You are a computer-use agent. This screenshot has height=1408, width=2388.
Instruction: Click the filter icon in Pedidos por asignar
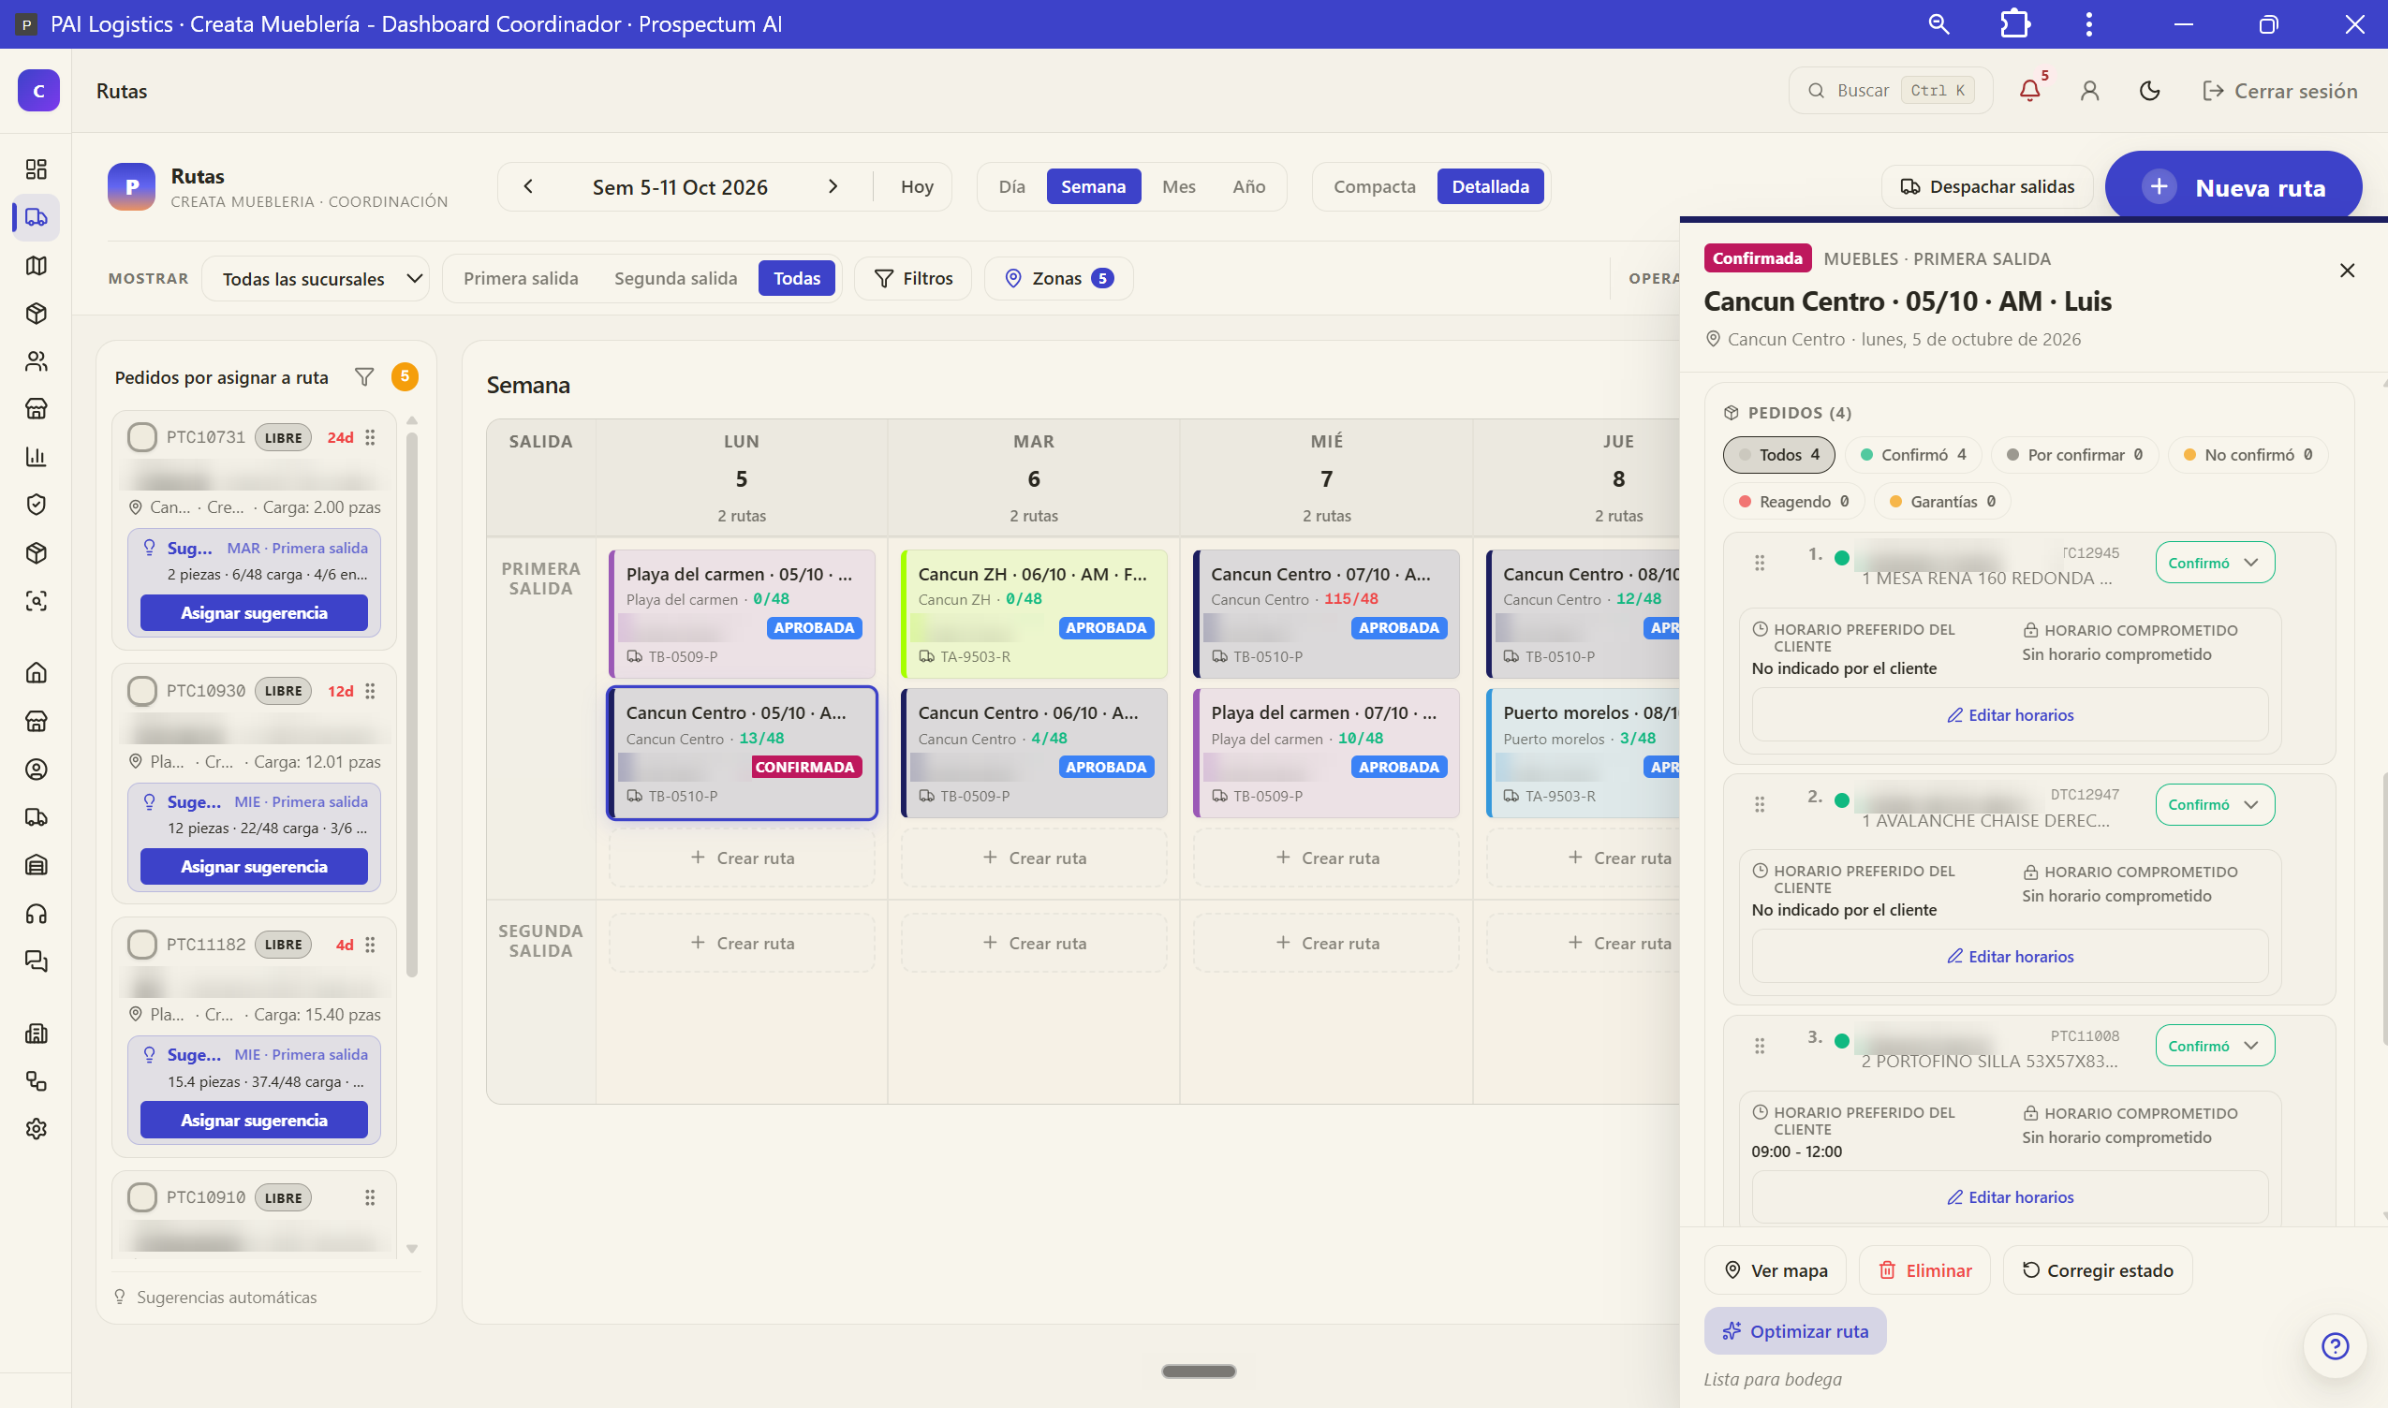coord(363,376)
